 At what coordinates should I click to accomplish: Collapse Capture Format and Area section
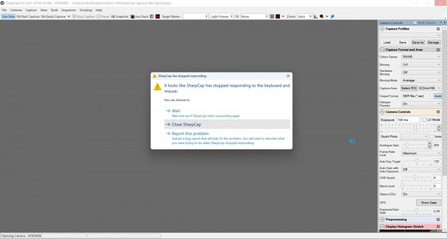pyautogui.click(x=382, y=50)
